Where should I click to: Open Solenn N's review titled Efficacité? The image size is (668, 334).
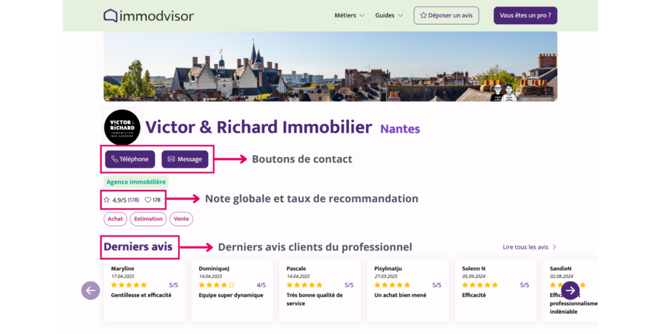tap(496, 290)
